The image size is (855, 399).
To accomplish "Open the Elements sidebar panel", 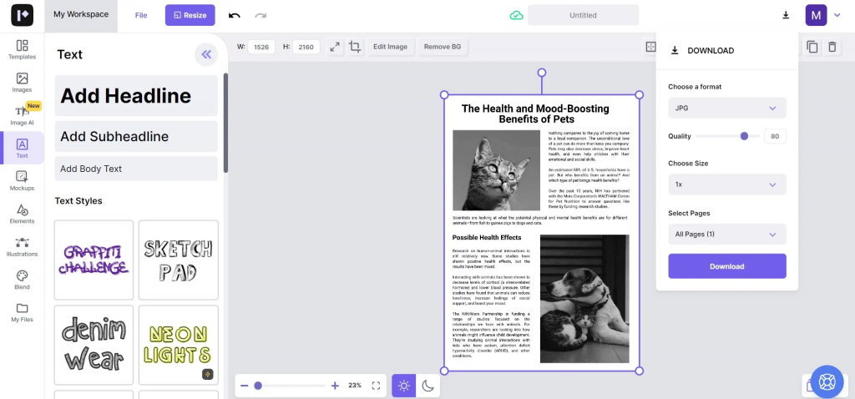I will [x=22, y=214].
